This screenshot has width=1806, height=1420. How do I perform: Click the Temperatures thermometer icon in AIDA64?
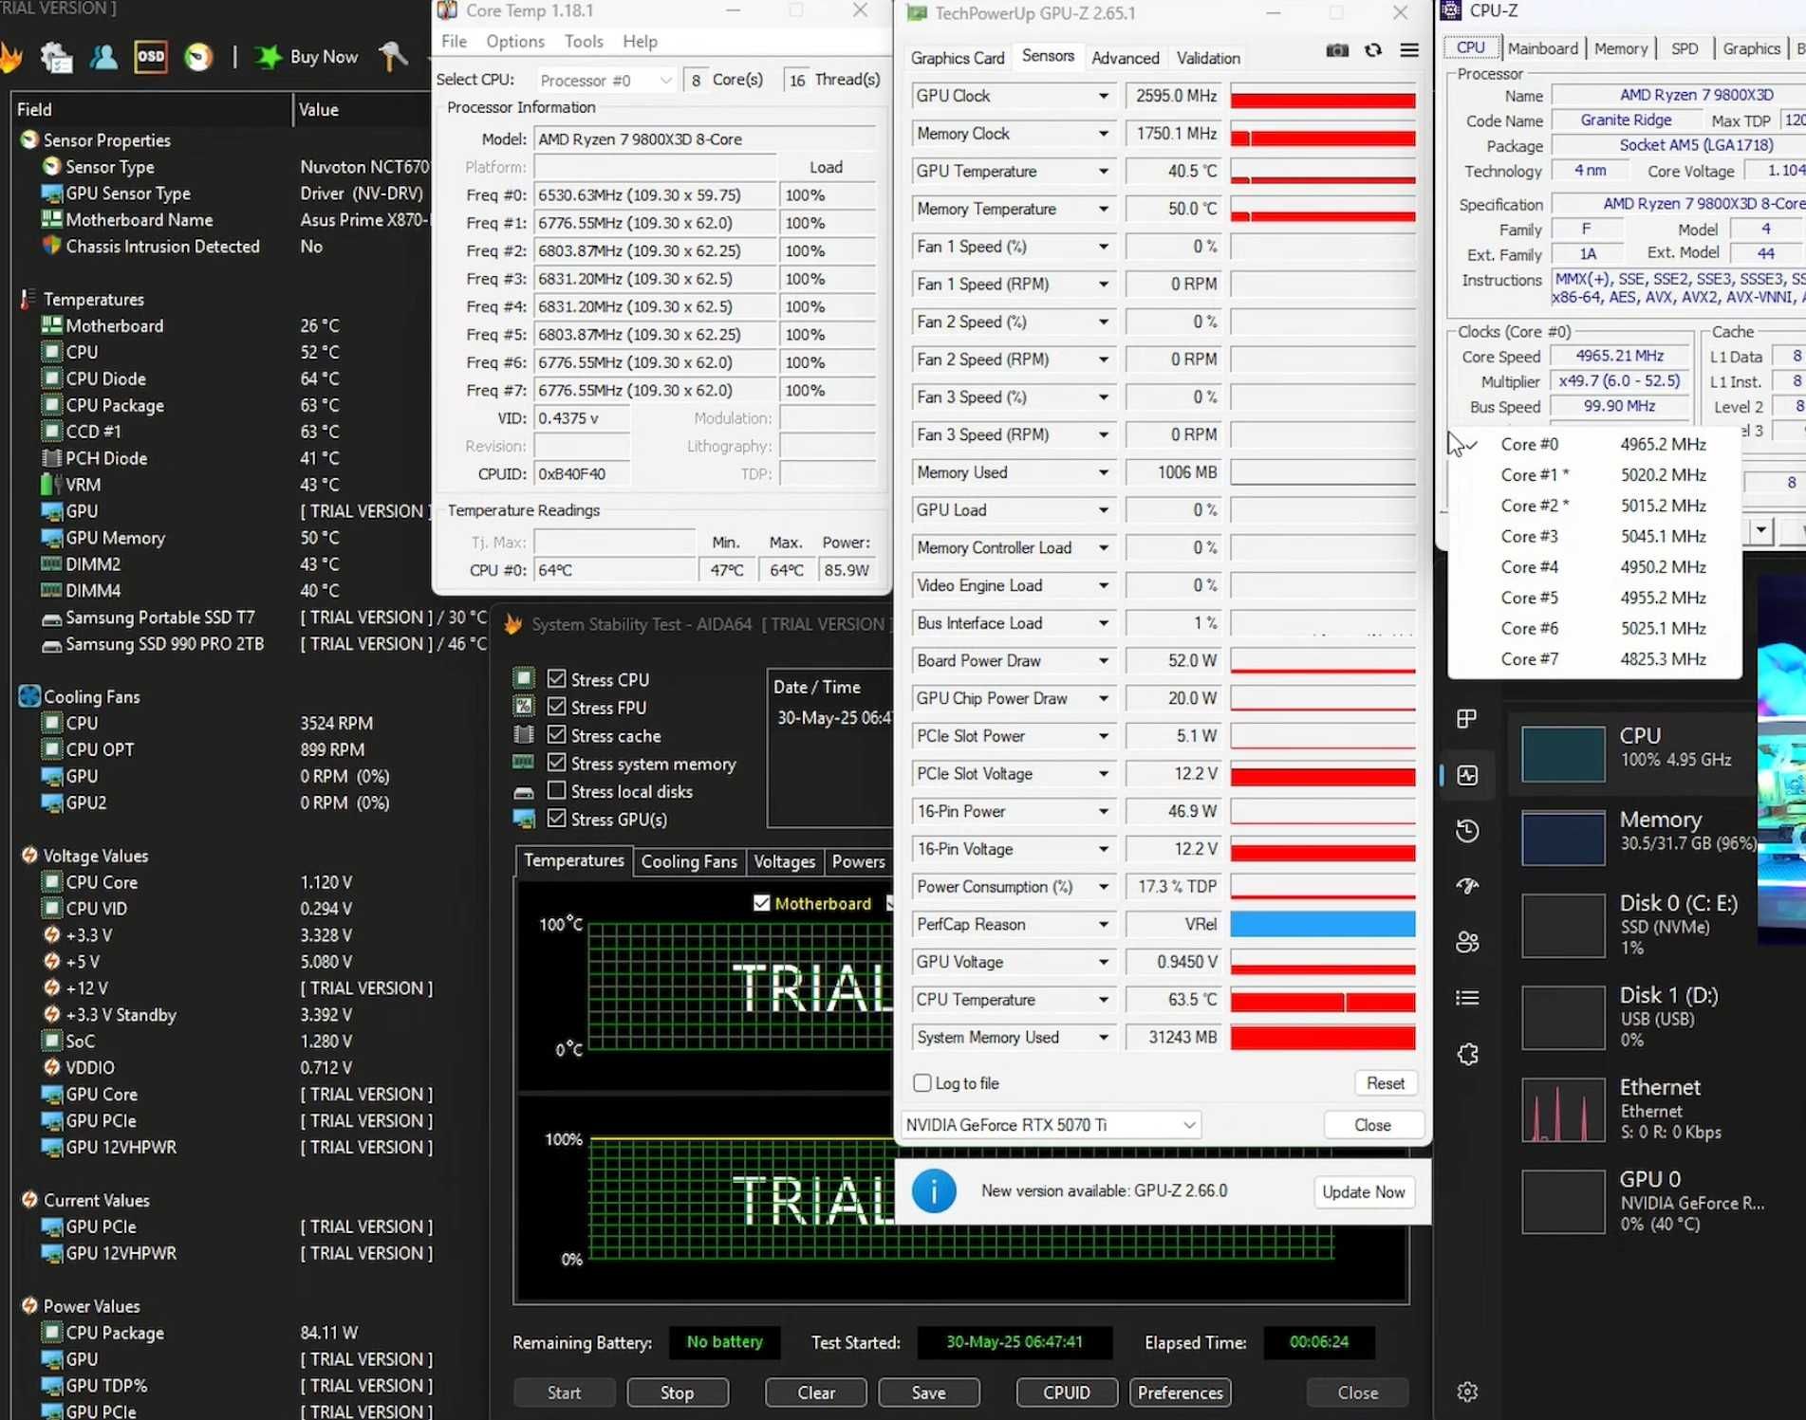tap(28, 300)
